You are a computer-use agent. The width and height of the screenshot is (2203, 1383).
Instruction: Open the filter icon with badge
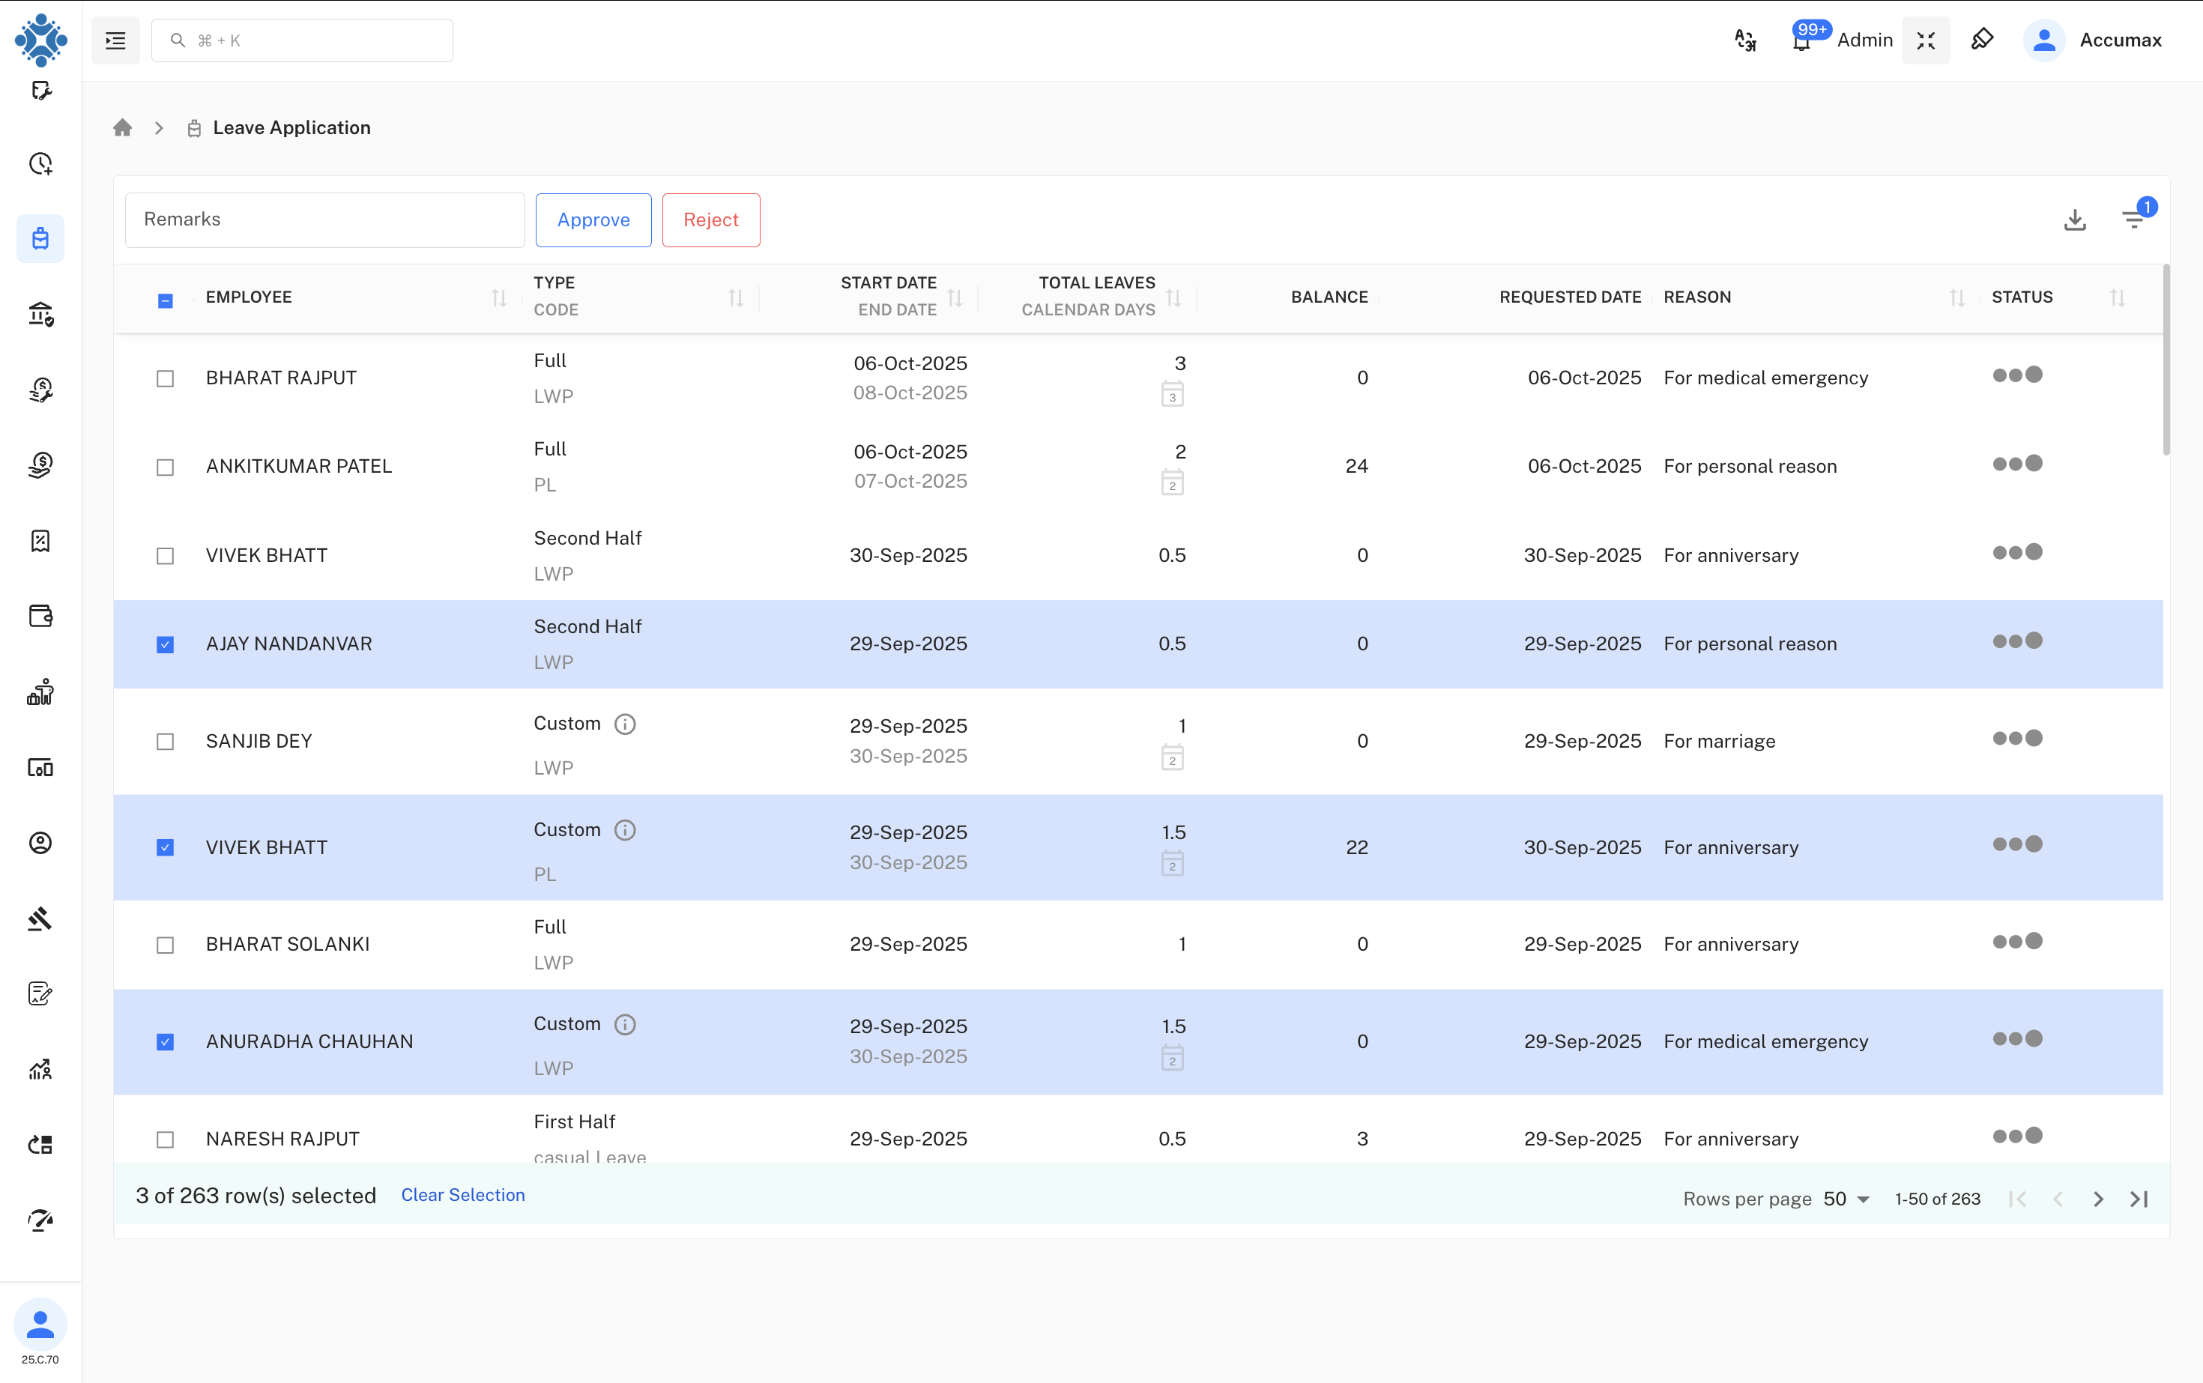pos(2133,220)
